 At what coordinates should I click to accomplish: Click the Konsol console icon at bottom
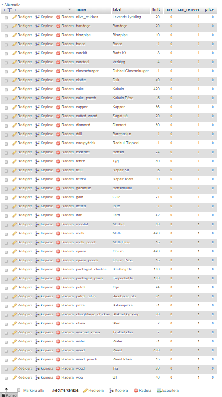4,395
